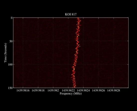Click the KOI 817 plot title
The width and height of the screenshot is (137, 111).
pyautogui.click(x=70, y=14)
